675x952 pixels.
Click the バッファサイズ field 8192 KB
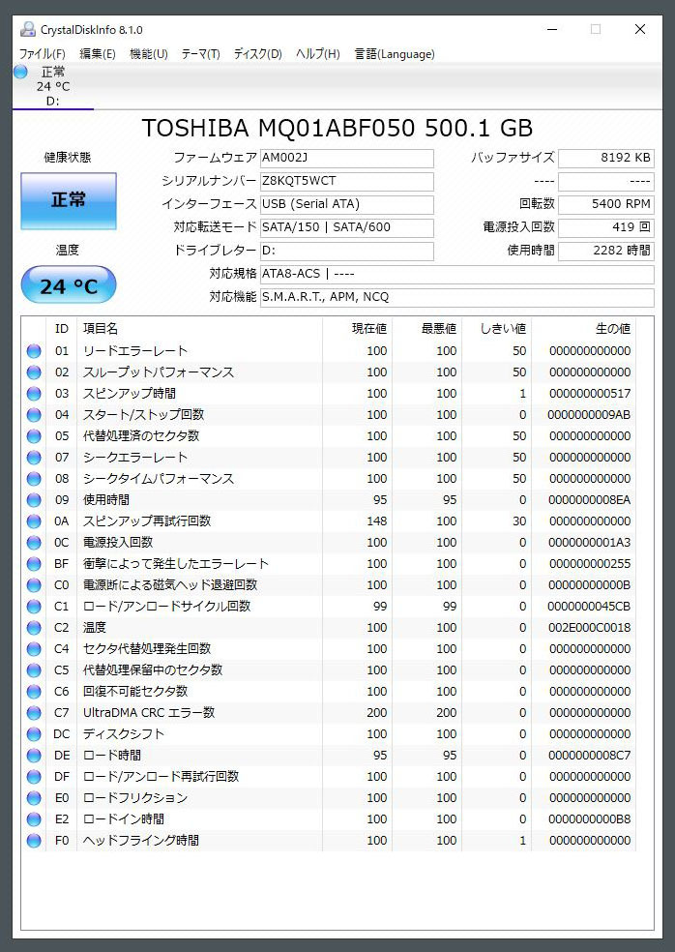click(x=605, y=158)
